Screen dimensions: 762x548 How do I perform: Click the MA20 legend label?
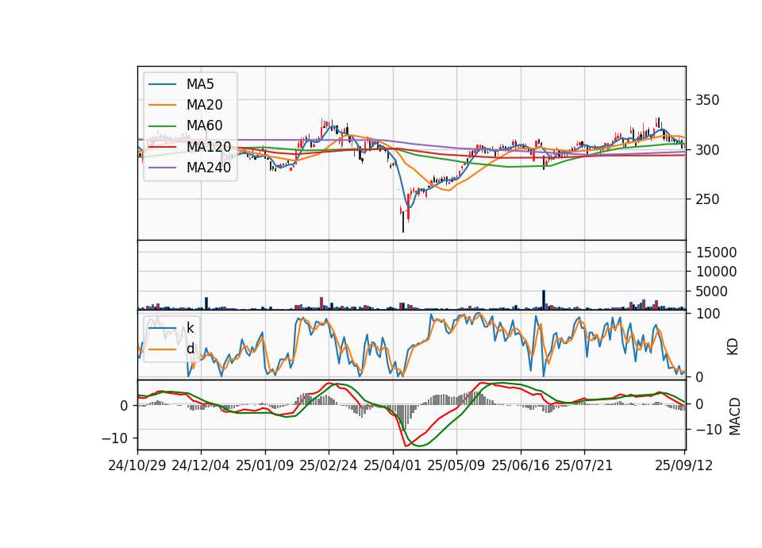click(x=204, y=105)
